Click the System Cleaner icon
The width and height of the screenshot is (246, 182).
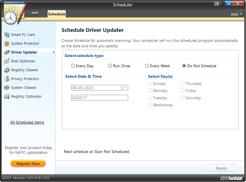tap(6, 87)
